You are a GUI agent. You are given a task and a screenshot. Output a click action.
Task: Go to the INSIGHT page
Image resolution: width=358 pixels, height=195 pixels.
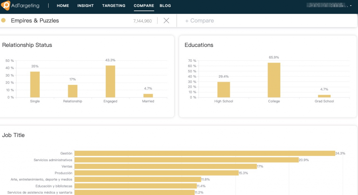(x=85, y=6)
